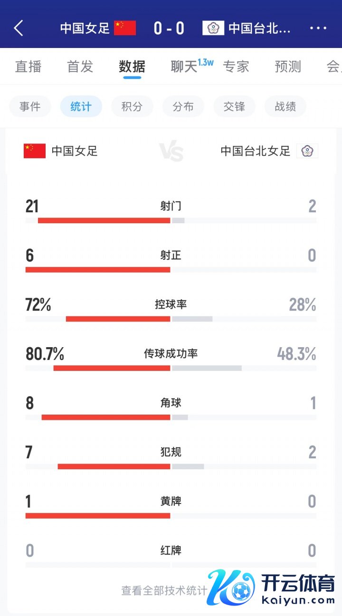Screen dimensions: 342x616
Task: Tap the back arrow icon
Action: click(19, 28)
